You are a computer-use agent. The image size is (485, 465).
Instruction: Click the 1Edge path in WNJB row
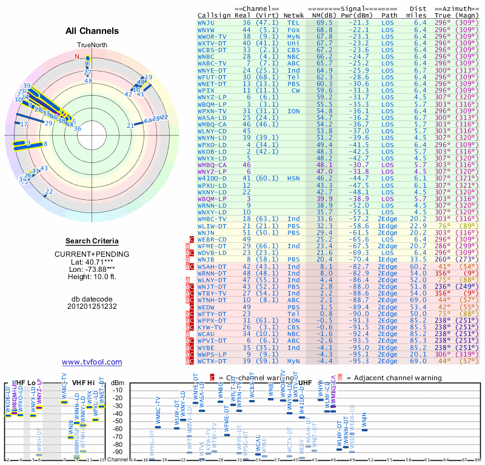(387, 260)
